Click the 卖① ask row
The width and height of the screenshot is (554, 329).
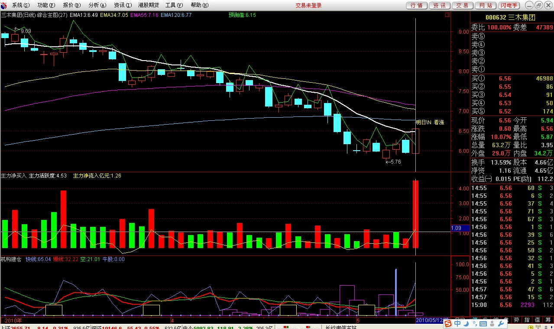click(x=512, y=69)
